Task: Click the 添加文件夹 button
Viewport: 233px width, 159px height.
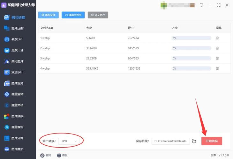Action: [x=73, y=15]
